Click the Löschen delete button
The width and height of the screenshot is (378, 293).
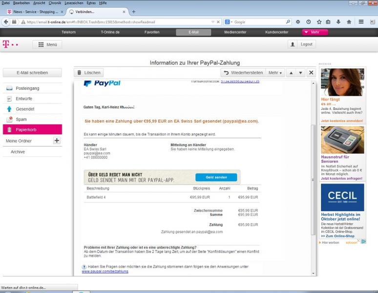click(88, 73)
